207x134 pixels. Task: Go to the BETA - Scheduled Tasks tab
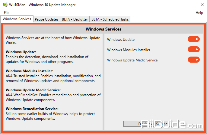110,19
